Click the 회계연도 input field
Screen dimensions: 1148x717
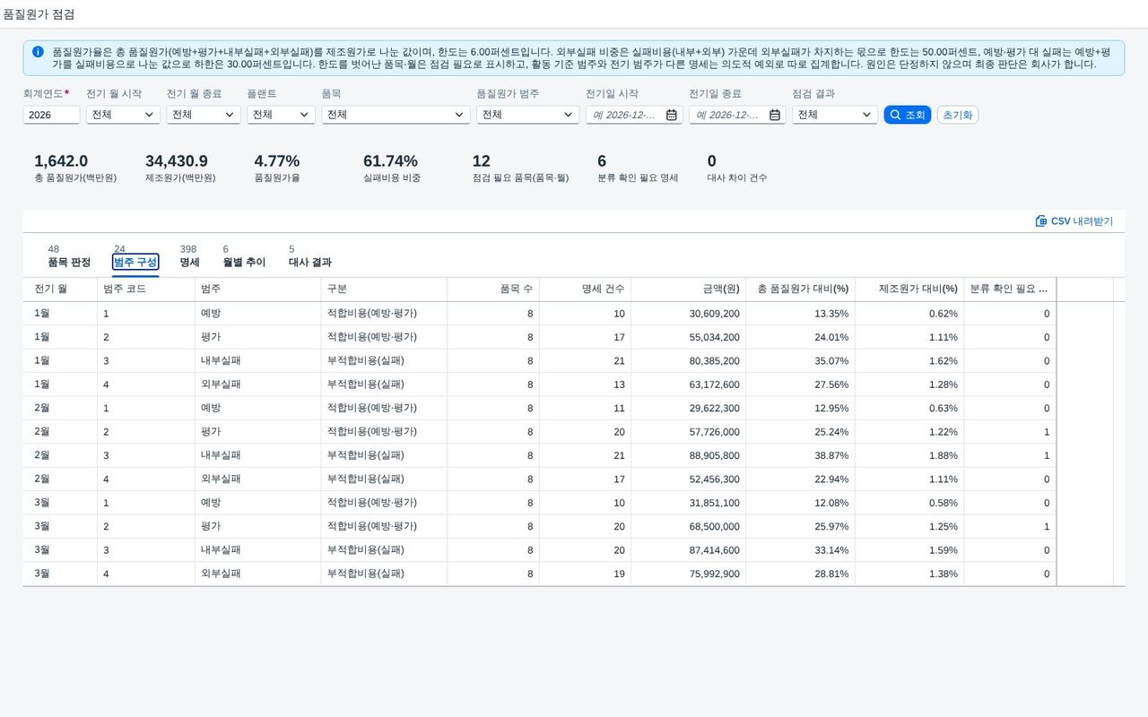point(51,115)
